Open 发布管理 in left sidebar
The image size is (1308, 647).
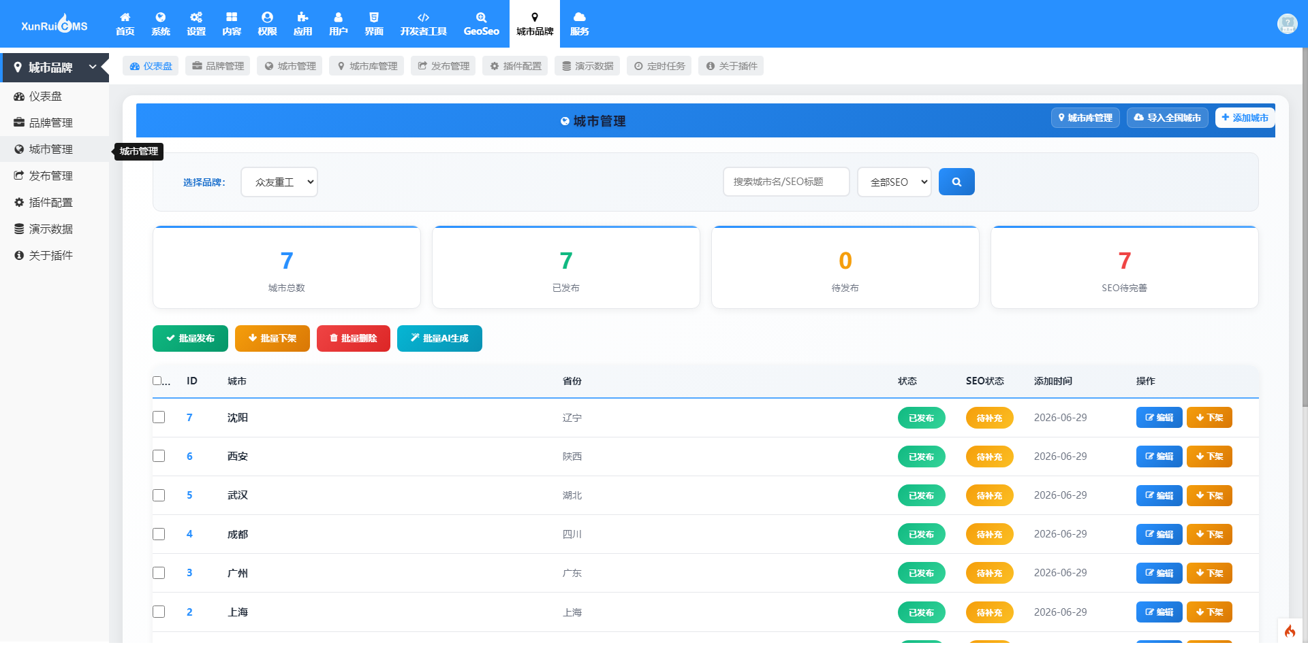click(x=54, y=176)
